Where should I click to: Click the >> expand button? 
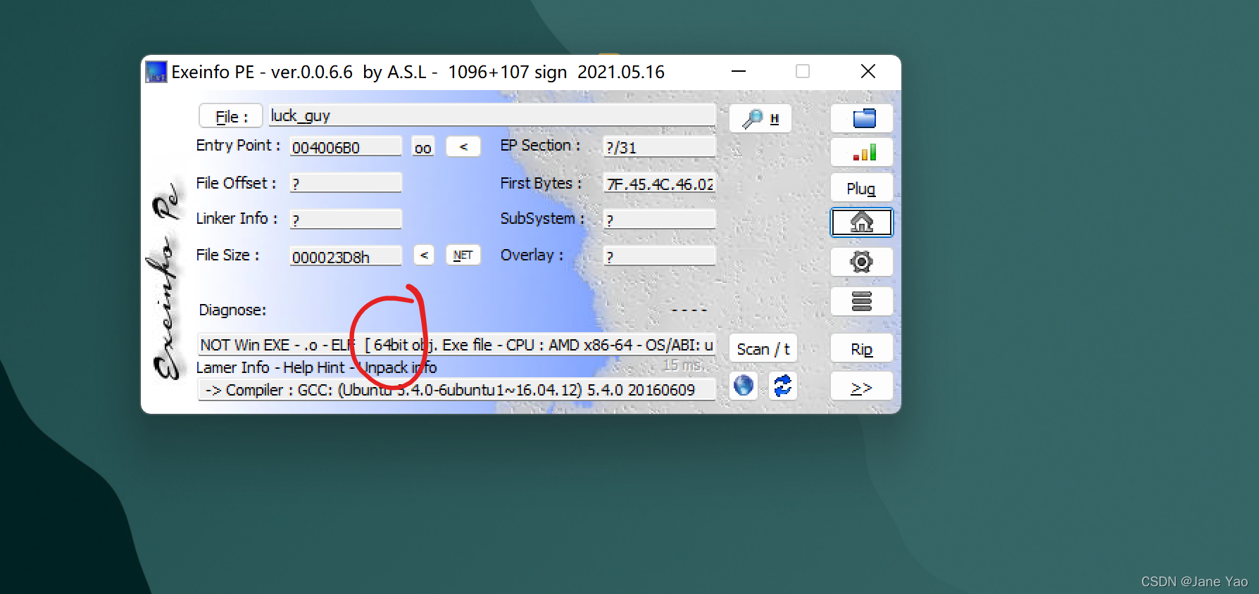[x=862, y=387]
